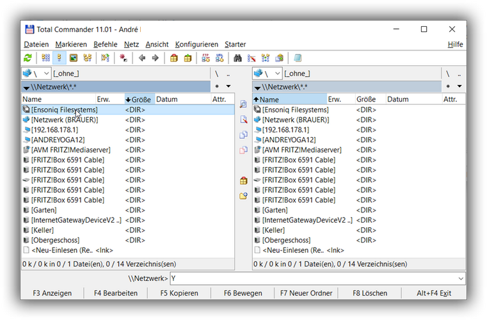Image resolution: width=487 pixels, height=320 pixels.
Task: Open file search with the binoculars icon
Action: 237,58
